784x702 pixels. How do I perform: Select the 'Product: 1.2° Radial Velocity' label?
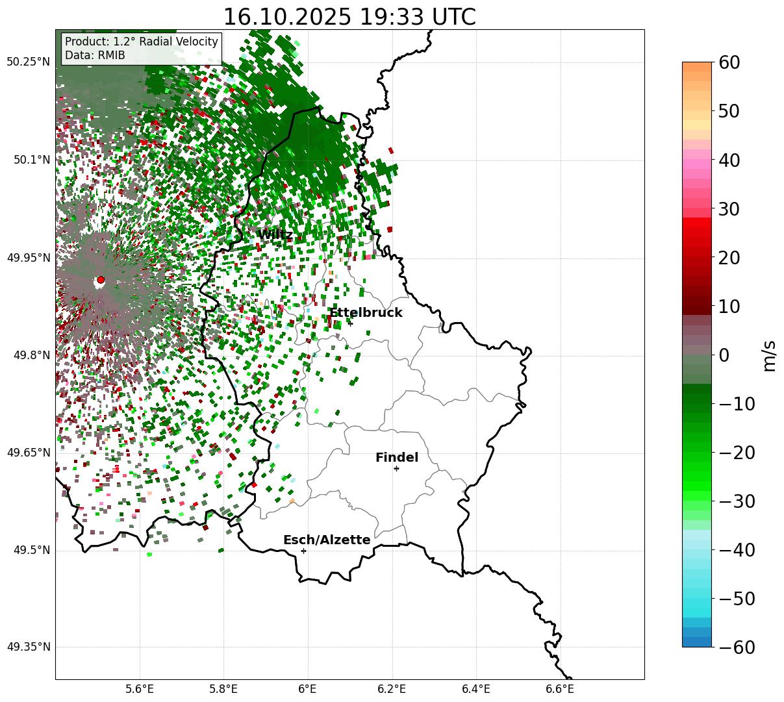pyautogui.click(x=142, y=42)
